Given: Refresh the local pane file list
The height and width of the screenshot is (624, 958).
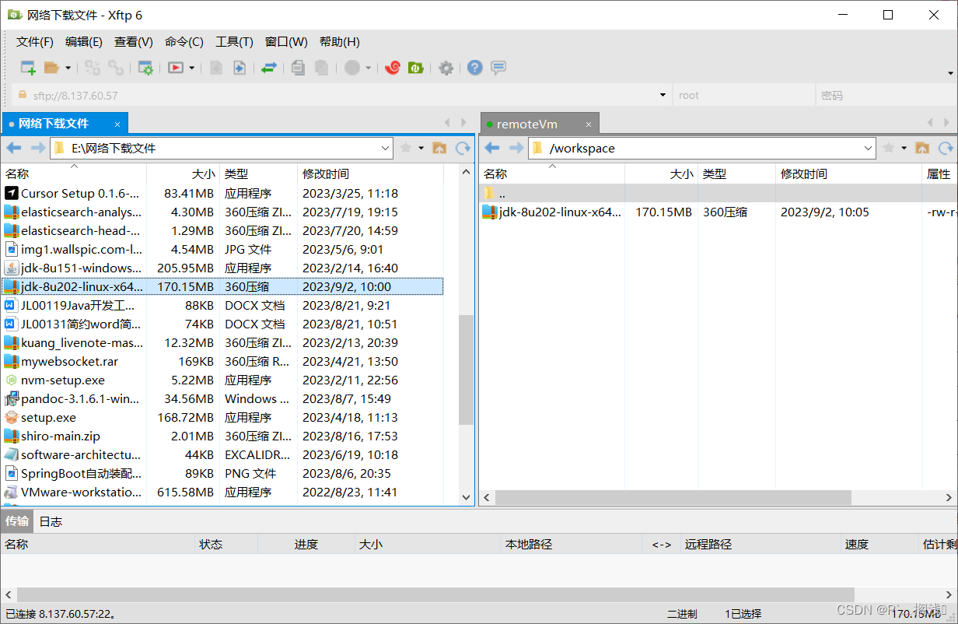Looking at the screenshot, I should point(463,148).
